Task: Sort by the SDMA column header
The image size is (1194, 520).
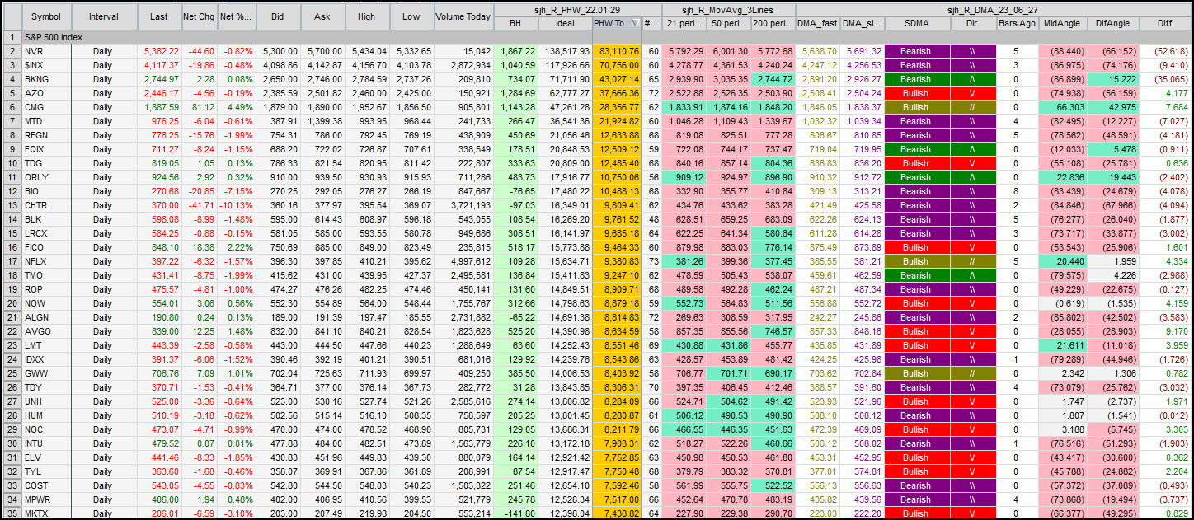Action: click(x=916, y=24)
